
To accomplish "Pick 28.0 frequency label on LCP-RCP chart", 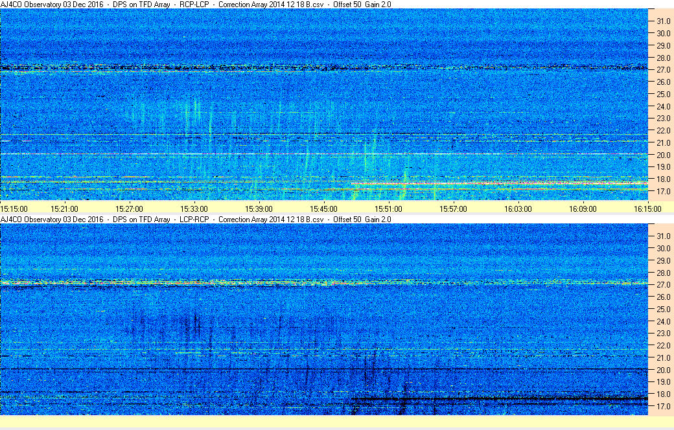I will click(x=663, y=273).
